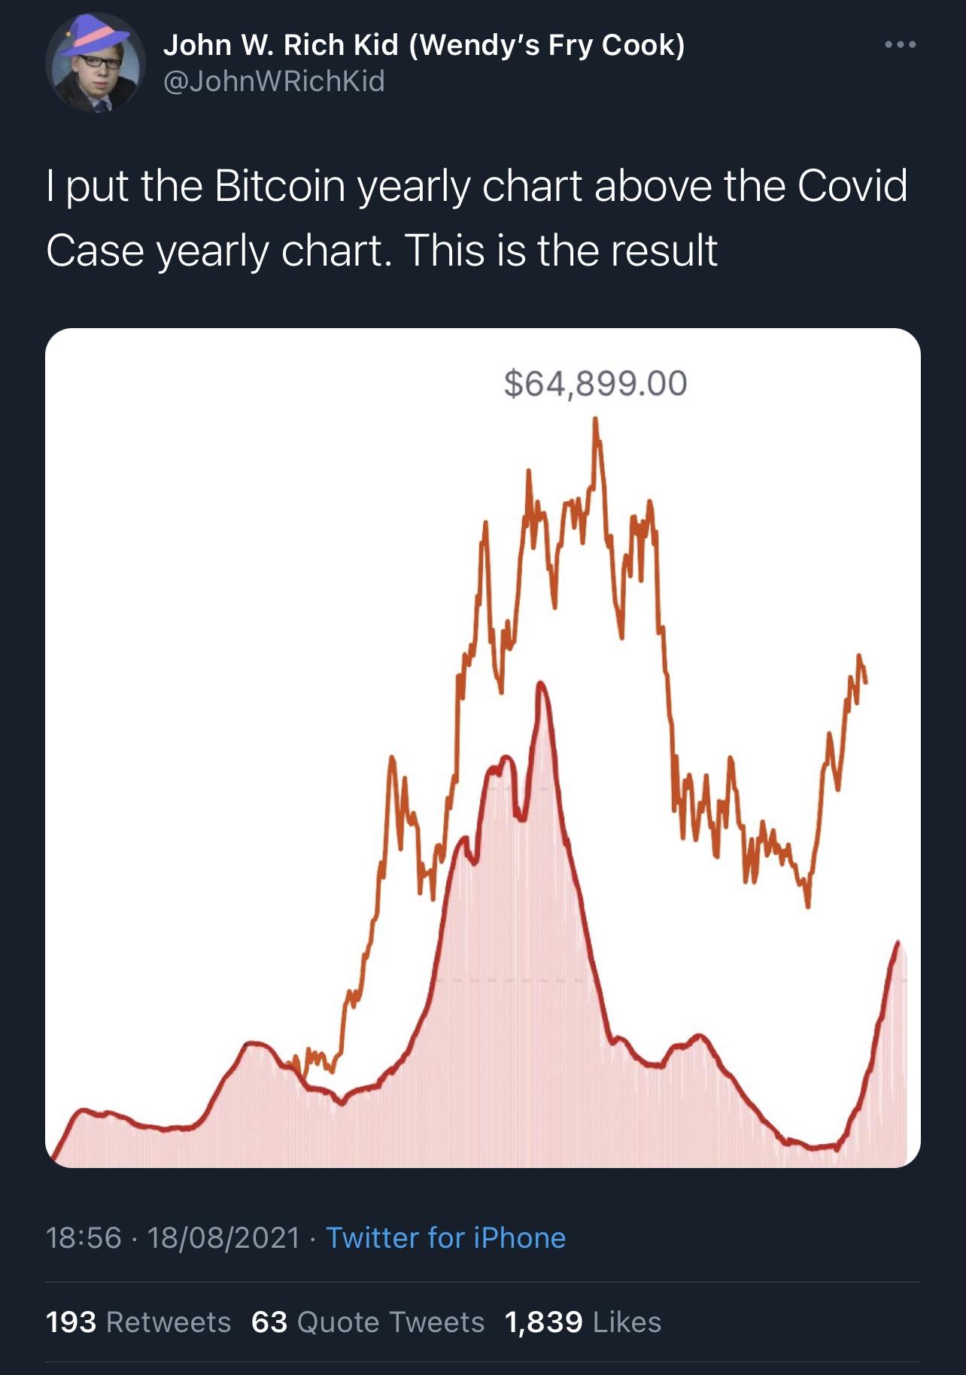The height and width of the screenshot is (1375, 966).
Task: View the 193 Retweets list
Action: (138, 1322)
